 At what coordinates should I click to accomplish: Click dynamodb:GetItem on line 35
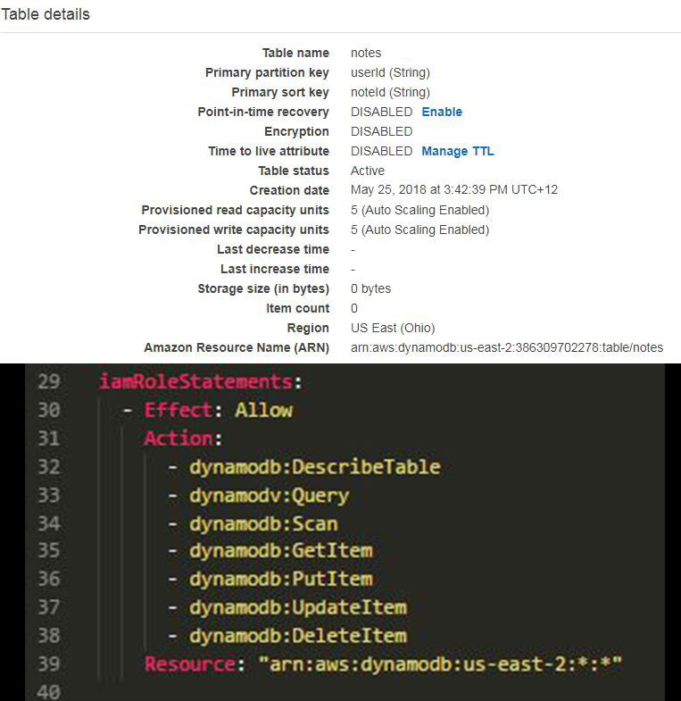(280, 551)
